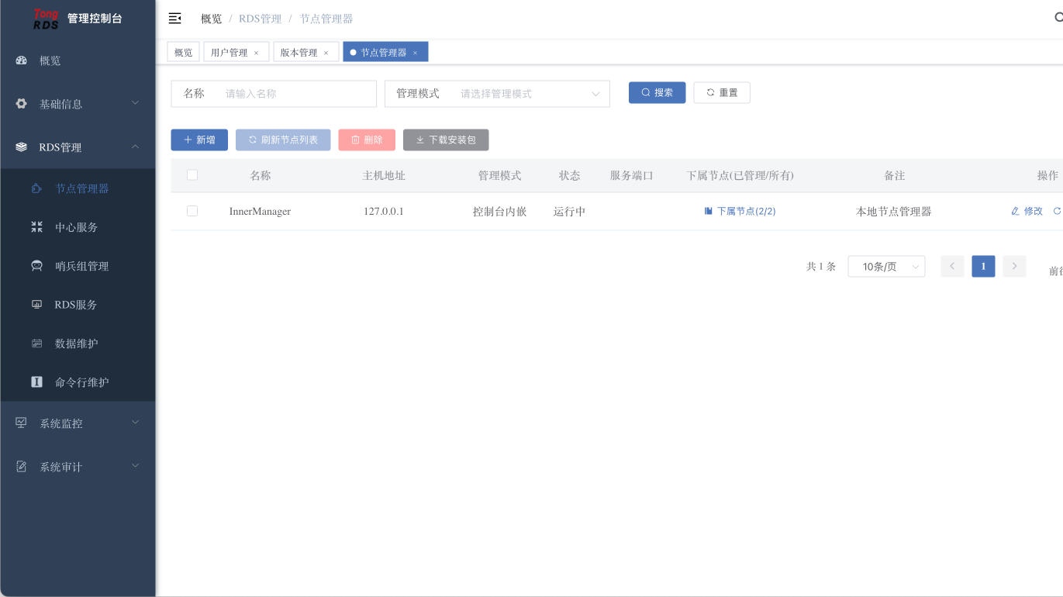Screen dimensions: 1063x597
Task: Click the 命令行维护 sidebar icon
Action: (36, 382)
